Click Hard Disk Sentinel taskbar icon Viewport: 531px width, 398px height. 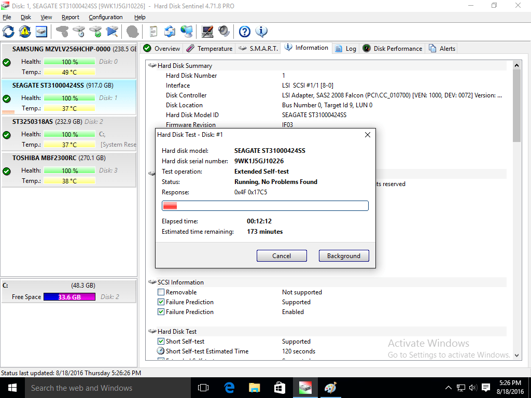305,388
